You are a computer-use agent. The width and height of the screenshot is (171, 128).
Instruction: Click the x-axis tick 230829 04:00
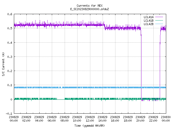point(39,119)
